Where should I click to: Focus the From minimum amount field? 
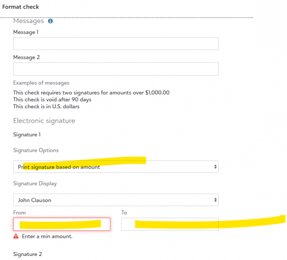[62, 224]
